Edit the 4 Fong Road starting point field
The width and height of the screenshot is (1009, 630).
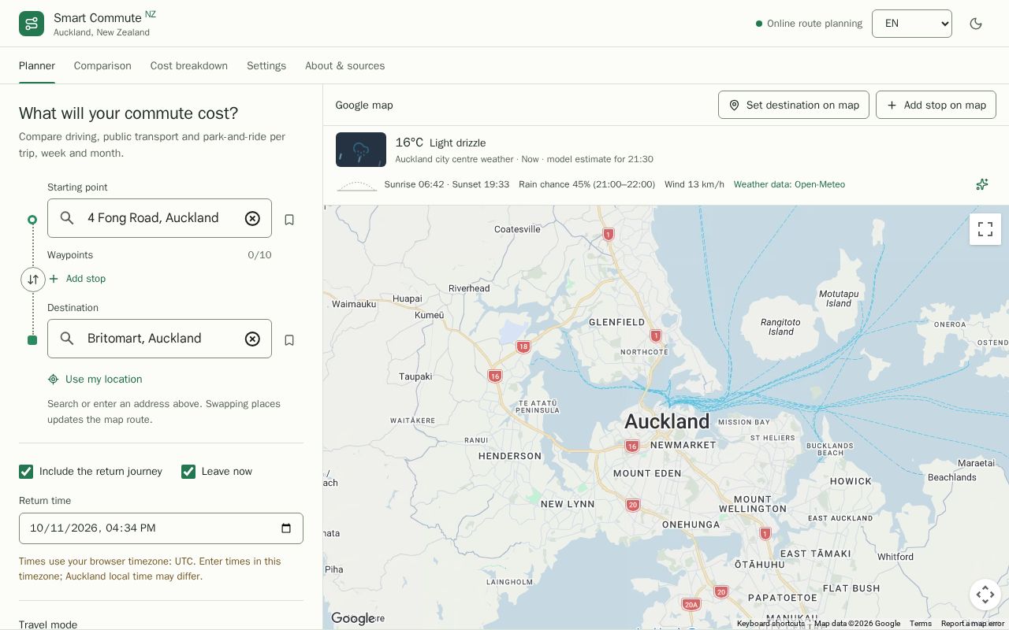(x=159, y=218)
